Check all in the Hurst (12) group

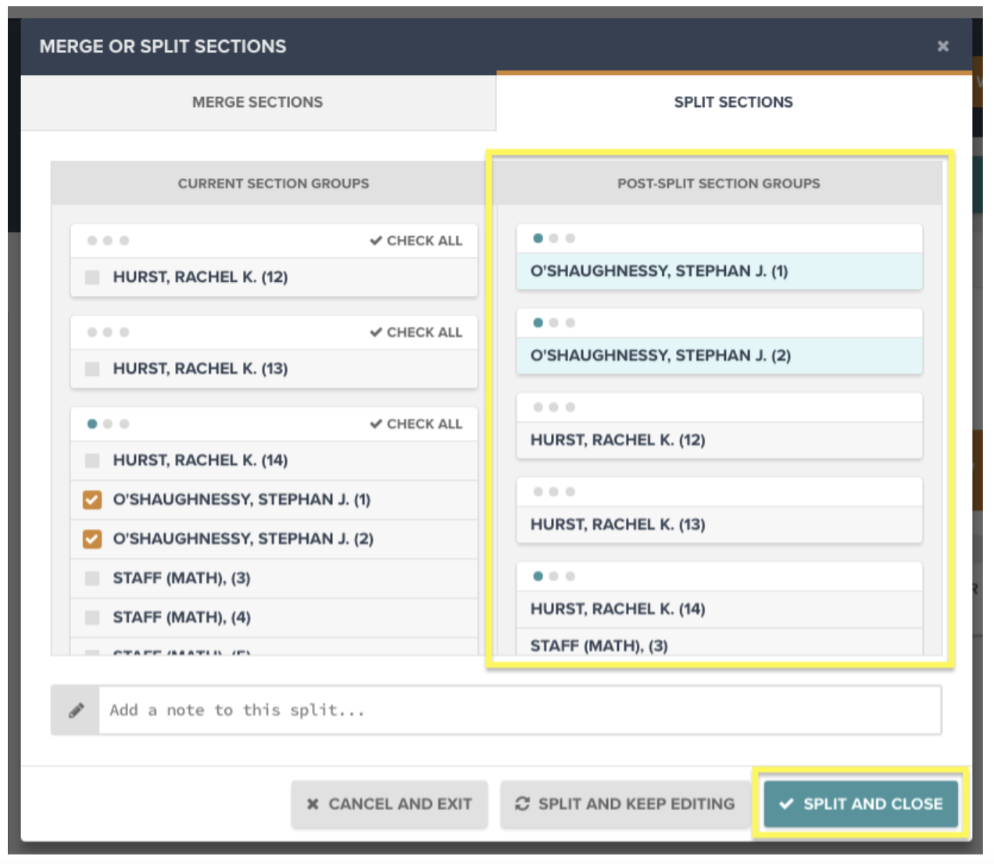(416, 241)
